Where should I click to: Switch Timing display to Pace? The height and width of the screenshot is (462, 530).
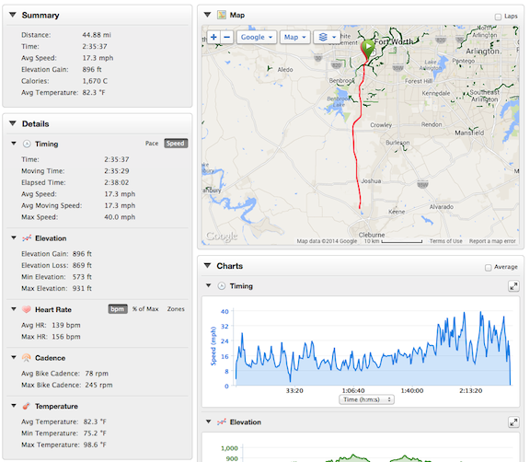point(152,144)
